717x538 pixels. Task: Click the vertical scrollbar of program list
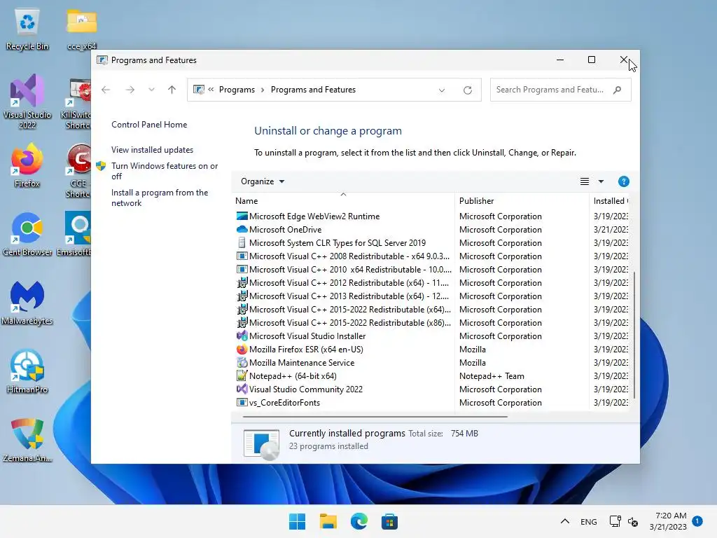coord(634,336)
